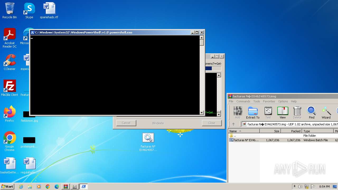Sort by the Packed column header
The height and width of the screenshot is (190, 338).
point(291,131)
